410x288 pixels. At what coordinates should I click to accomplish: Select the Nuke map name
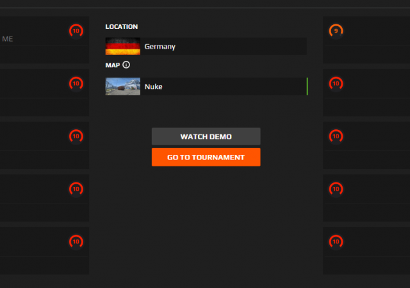pyautogui.click(x=154, y=86)
